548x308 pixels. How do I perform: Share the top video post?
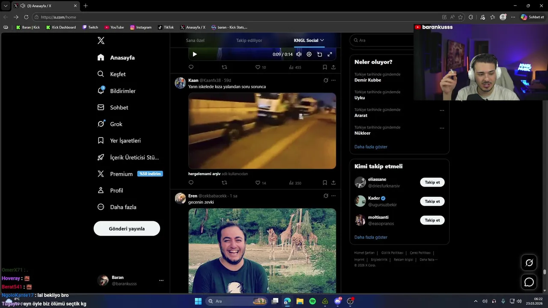(334, 67)
